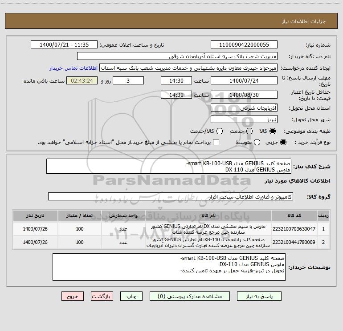The width and height of the screenshot is (343, 331).
Task: Focus the need number field 1100090422000055
Action: (x=244, y=45)
